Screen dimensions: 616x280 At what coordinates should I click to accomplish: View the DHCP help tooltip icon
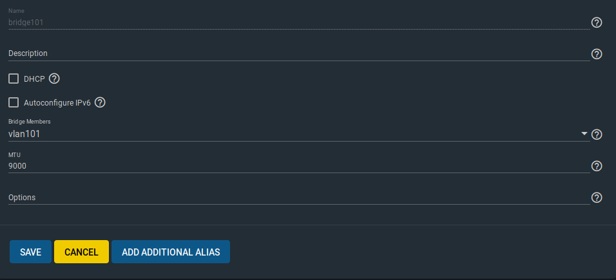pos(54,79)
